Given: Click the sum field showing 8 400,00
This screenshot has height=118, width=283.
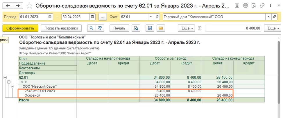Looking at the screenshot, I should 234,28.
